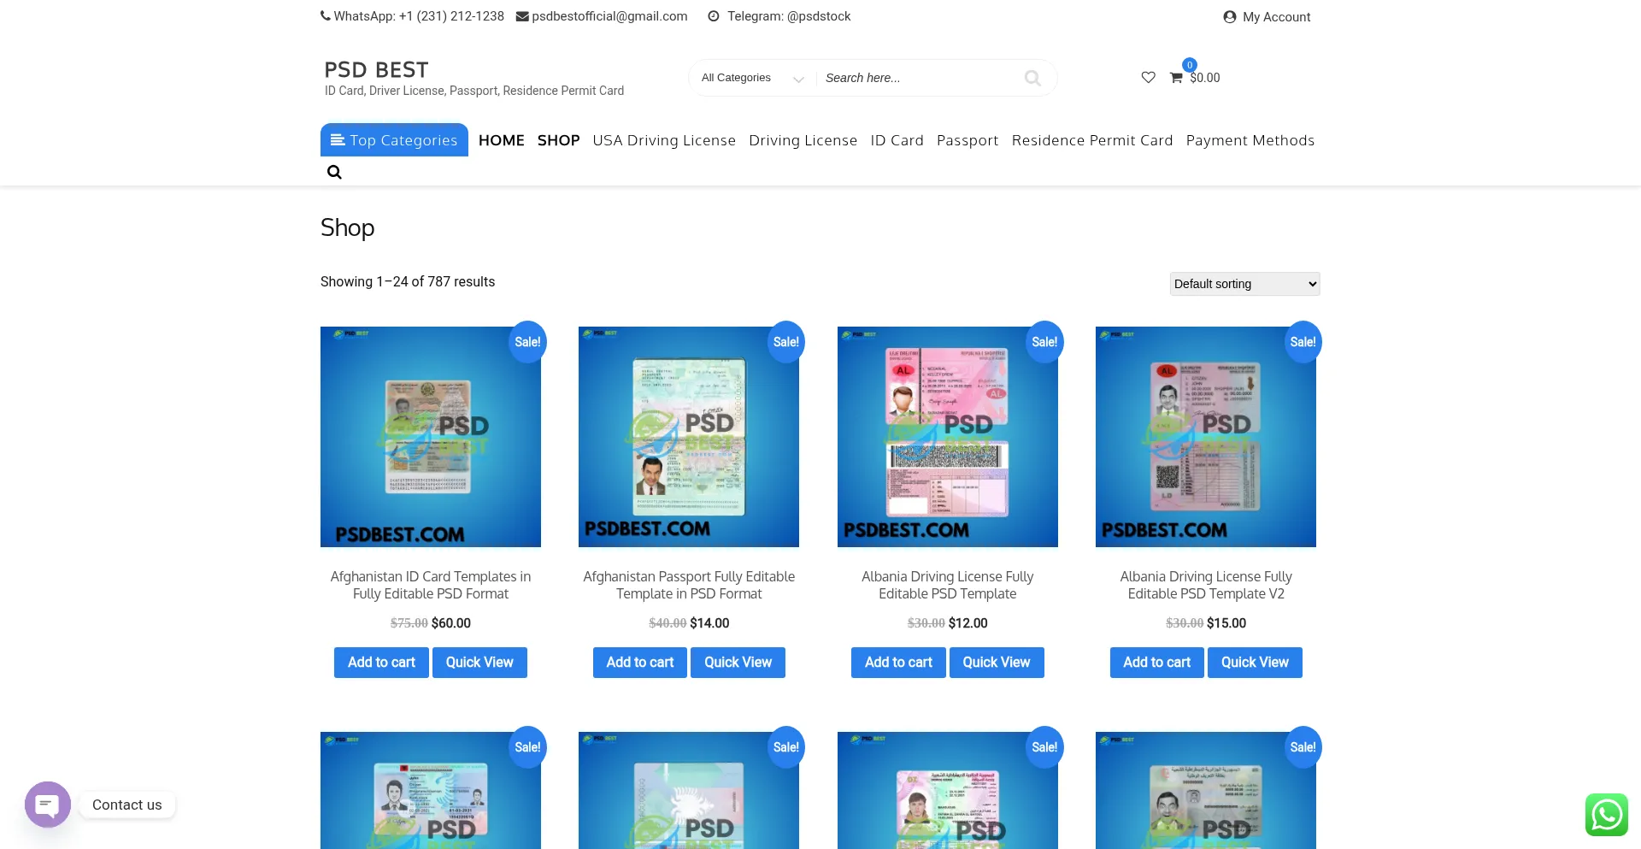1641x849 pixels.
Task: Open the Default sorting dropdown
Action: (x=1244, y=284)
